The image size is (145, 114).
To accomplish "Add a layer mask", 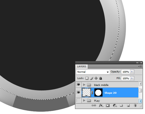I will click(108, 105).
